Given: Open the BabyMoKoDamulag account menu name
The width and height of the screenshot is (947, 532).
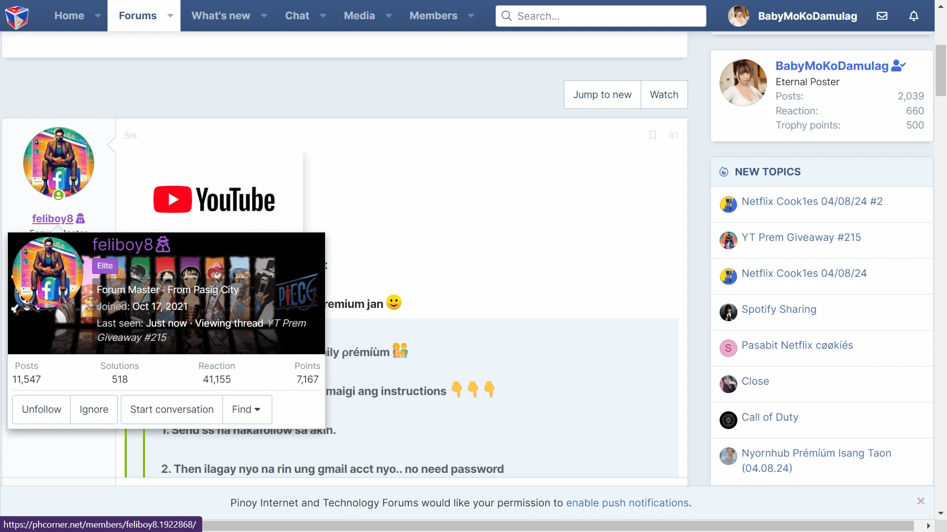Looking at the screenshot, I should point(807,16).
